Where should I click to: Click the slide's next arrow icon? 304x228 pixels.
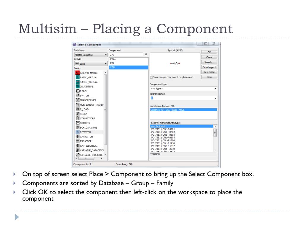coord(17,217)
